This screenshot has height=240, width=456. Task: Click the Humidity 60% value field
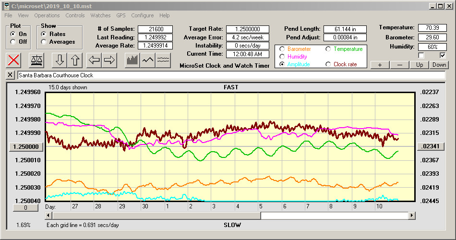pyautogui.click(x=432, y=47)
